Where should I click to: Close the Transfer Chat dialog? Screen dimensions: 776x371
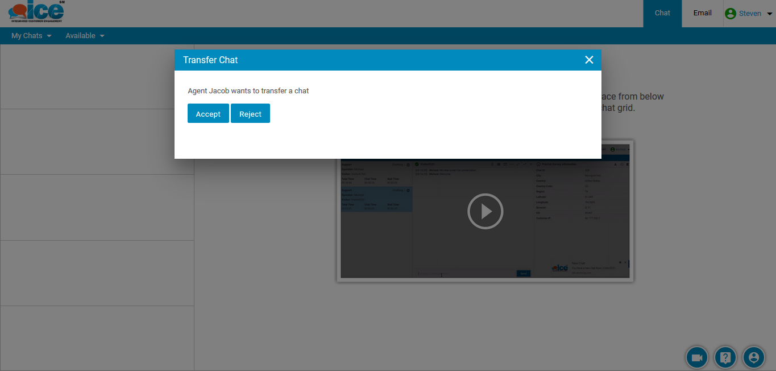tap(589, 60)
